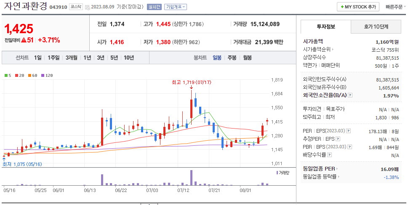
Task: Click the 1.69배 PBR value
Action: [x=375, y=147]
